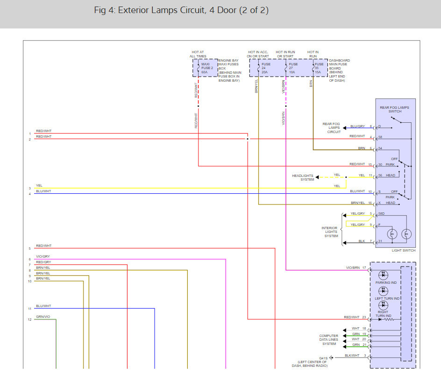Click the right bulb symbol in light switch
This screenshot has height=379, width=441.
tap(406, 234)
